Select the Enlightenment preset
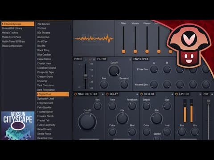The image size is (214, 160). point(45,103)
